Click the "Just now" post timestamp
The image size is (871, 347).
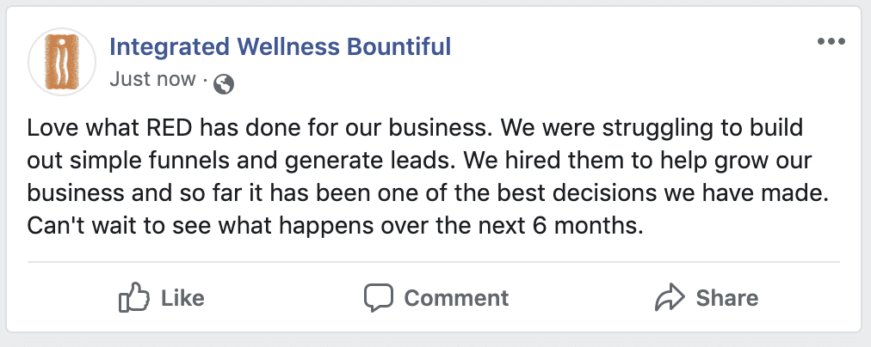(153, 80)
